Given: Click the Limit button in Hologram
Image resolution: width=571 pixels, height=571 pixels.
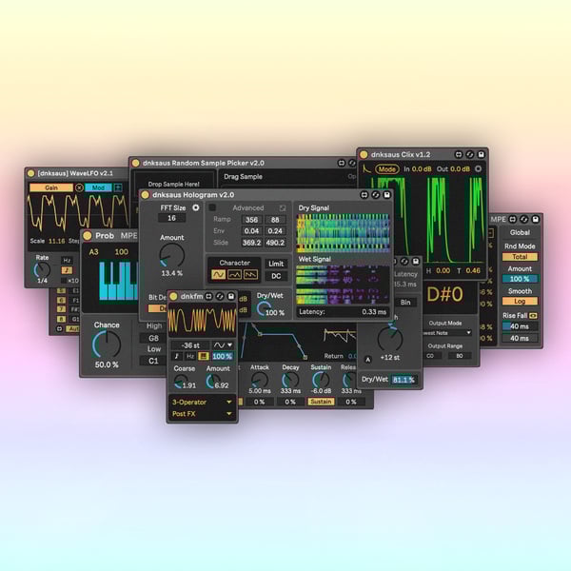Looking at the screenshot, I should click(x=276, y=264).
